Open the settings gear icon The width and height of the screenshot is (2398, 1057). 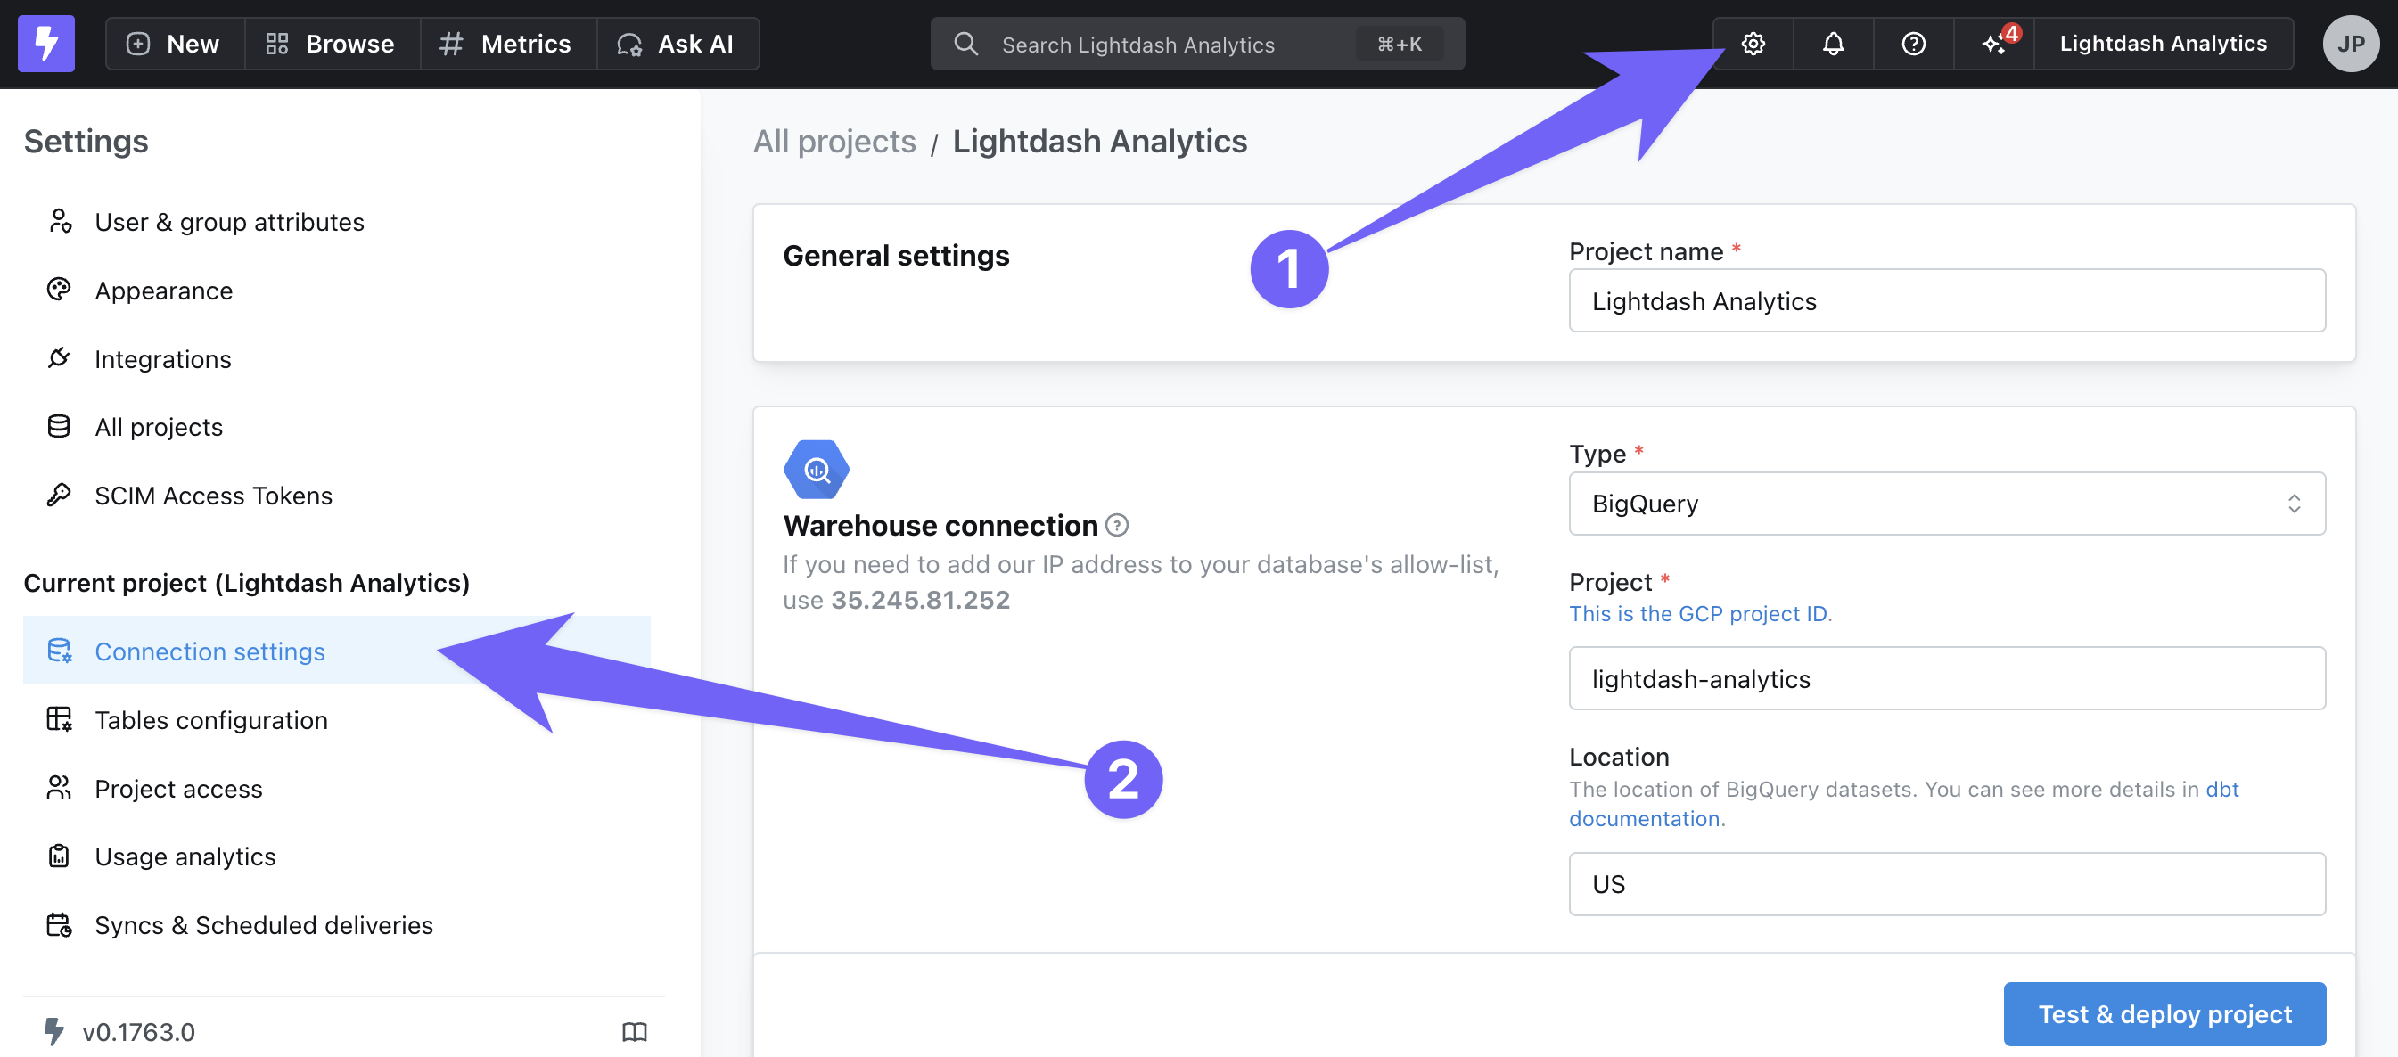[1753, 44]
